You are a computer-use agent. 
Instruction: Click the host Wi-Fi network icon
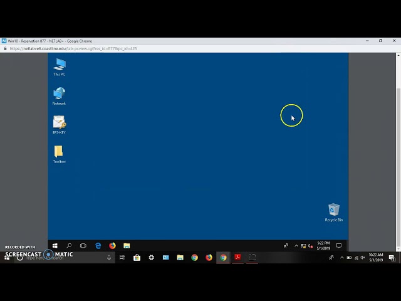coord(357,258)
